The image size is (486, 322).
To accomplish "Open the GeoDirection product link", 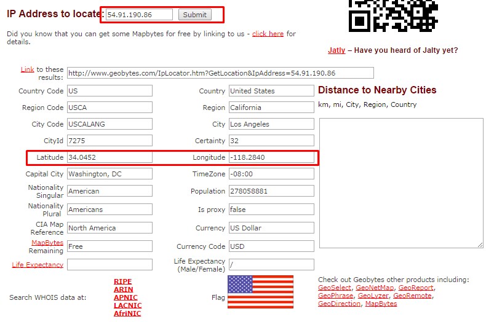I will (339, 304).
